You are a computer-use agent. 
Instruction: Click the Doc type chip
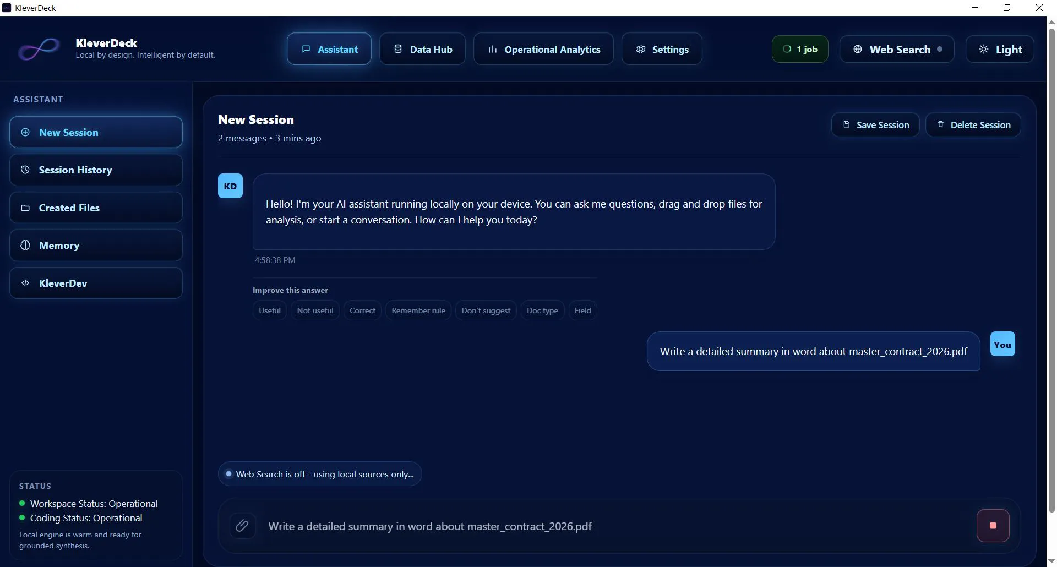point(542,310)
